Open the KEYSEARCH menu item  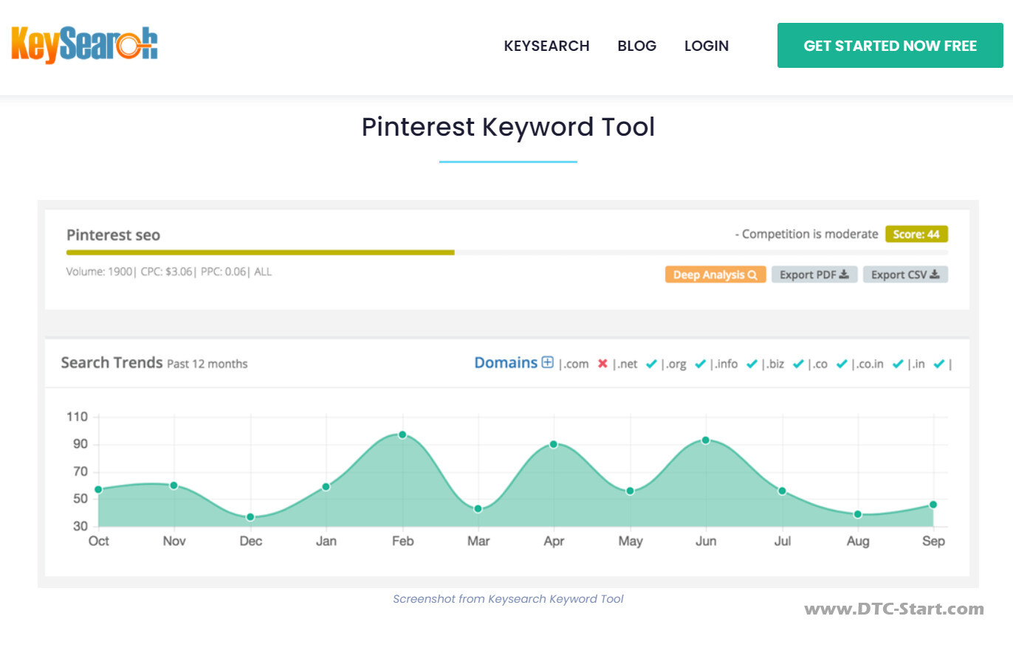(546, 46)
